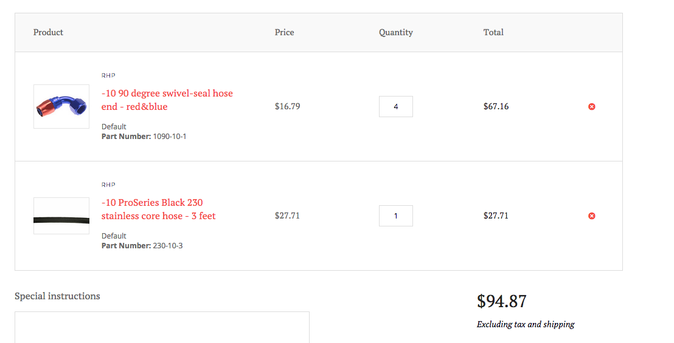The width and height of the screenshot is (674, 343).
Task: Click part number 1090-10-1
Action: pyautogui.click(x=169, y=137)
